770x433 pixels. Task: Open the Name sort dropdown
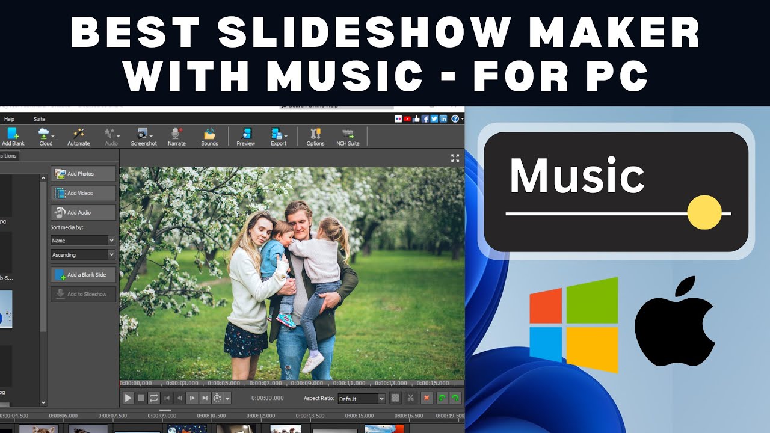(x=82, y=240)
